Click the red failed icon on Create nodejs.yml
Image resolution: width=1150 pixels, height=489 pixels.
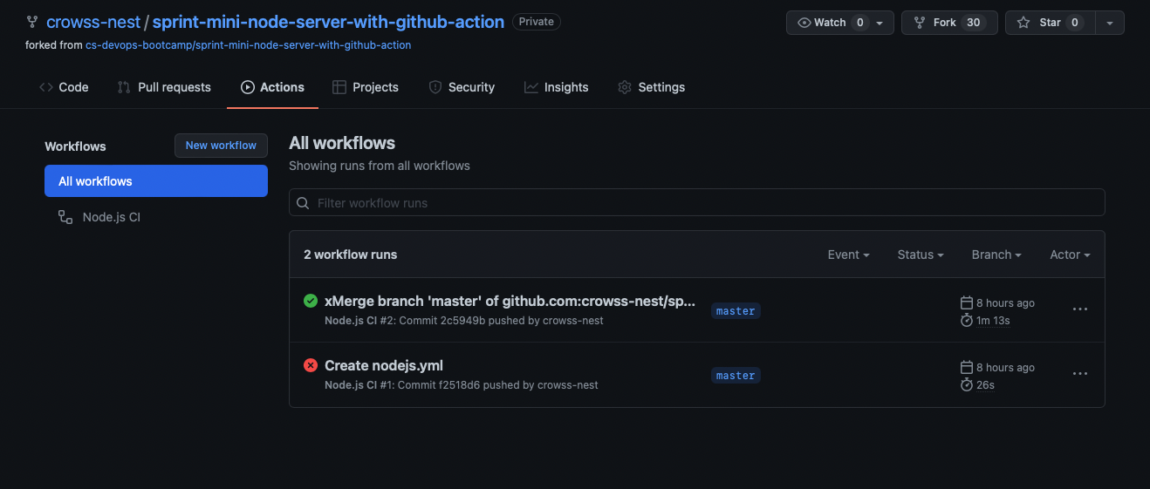310,365
